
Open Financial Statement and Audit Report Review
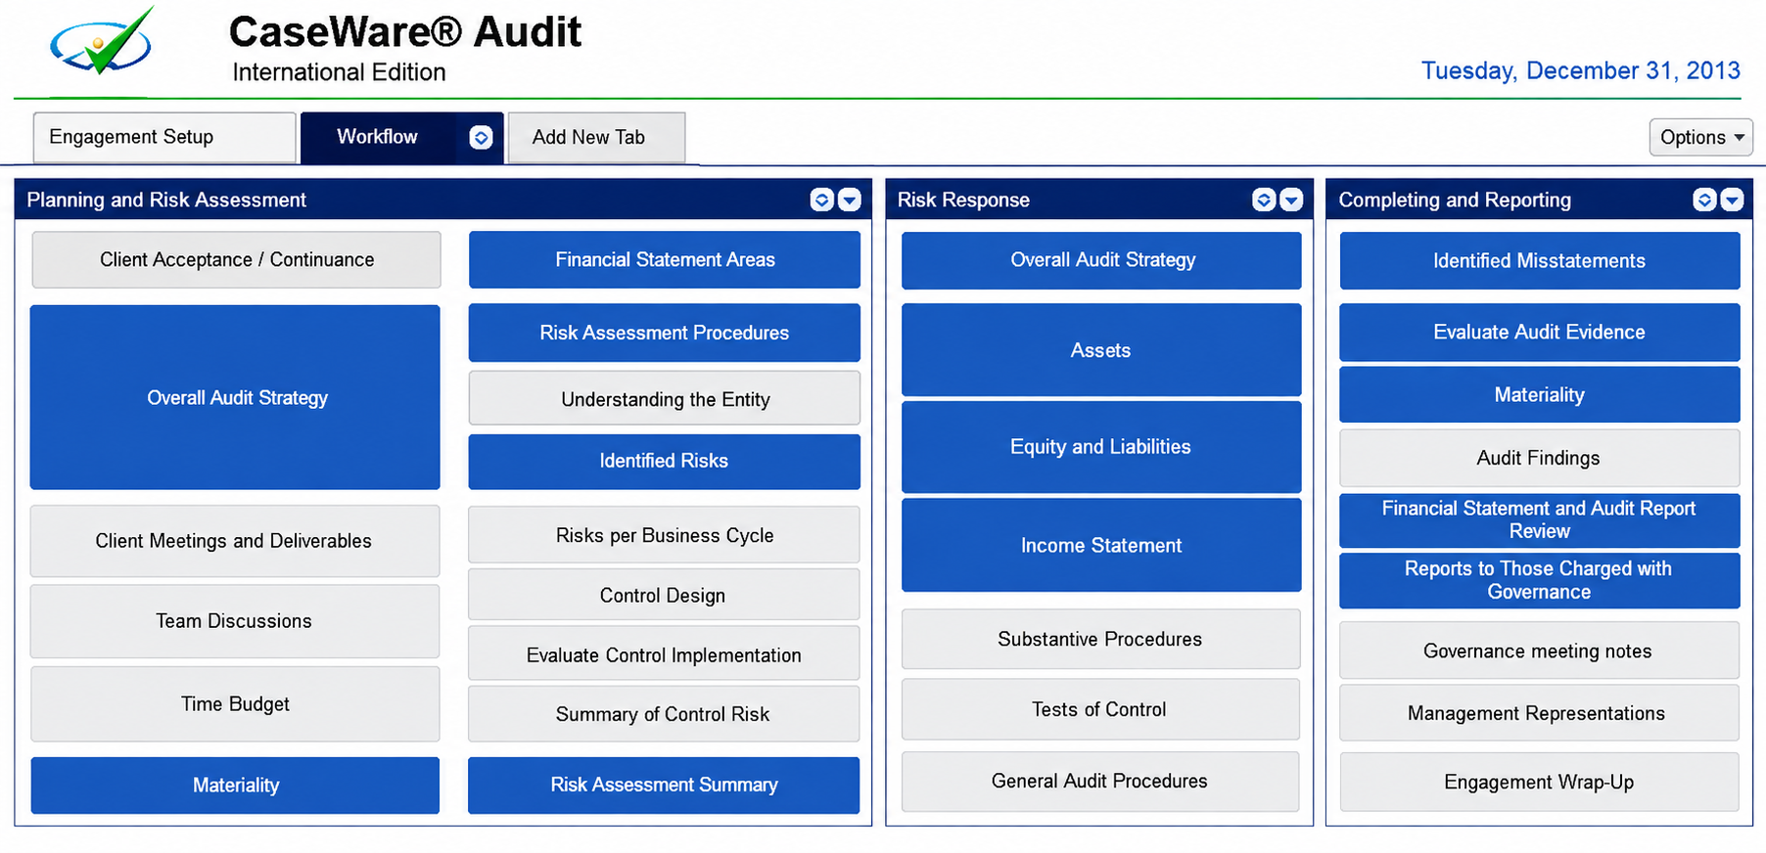(x=1540, y=520)
